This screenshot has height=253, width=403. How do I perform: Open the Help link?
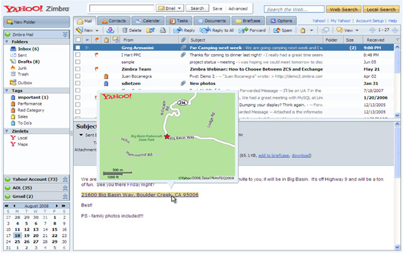pos(392,21)
